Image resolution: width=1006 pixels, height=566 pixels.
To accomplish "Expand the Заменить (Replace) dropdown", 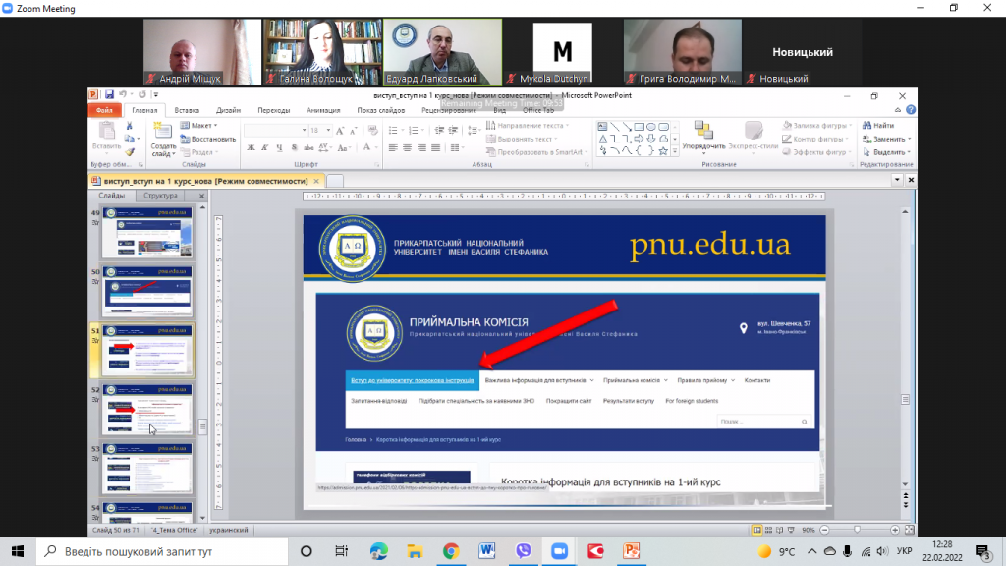I will (889, 139).
